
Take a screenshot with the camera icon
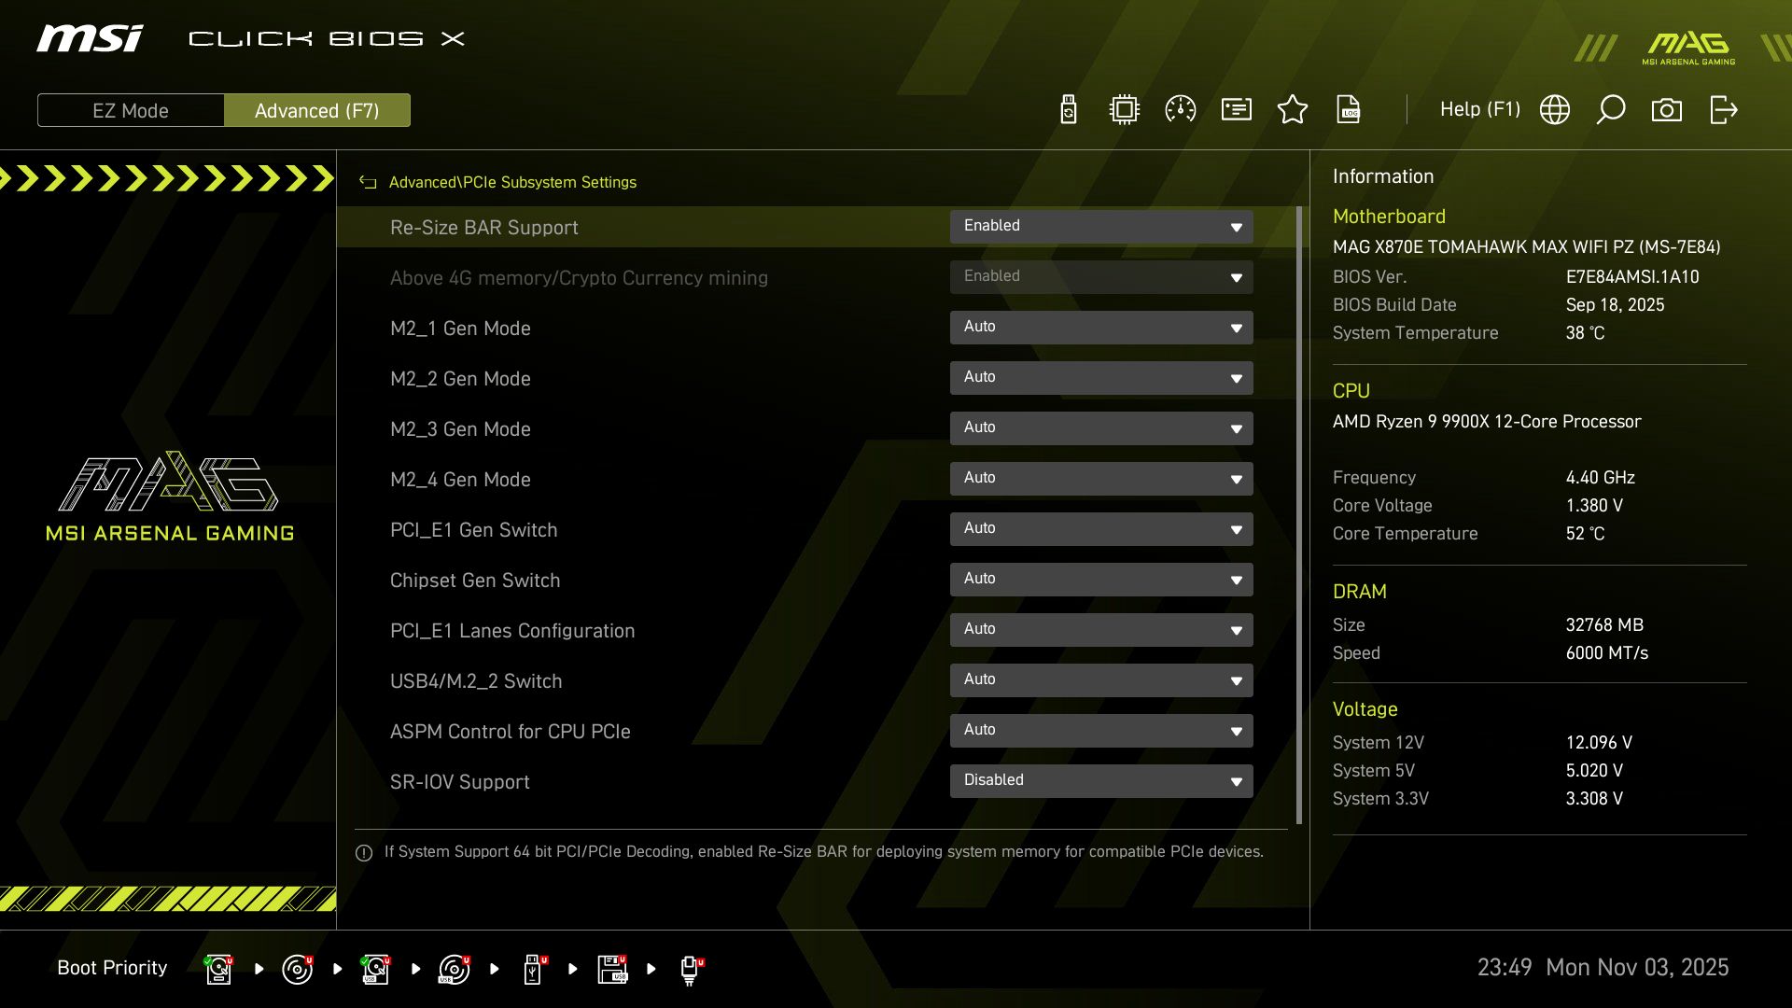coord(1667,109)
